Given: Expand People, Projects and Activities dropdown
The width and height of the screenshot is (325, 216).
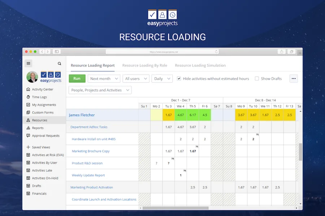Looking at the screenshot, I should point(100,90).
